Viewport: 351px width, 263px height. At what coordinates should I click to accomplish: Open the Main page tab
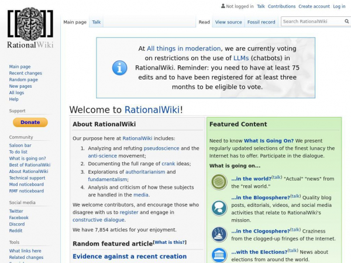(75, 22)
